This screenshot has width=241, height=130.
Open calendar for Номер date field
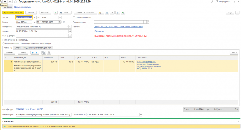[x=60, y=22]
